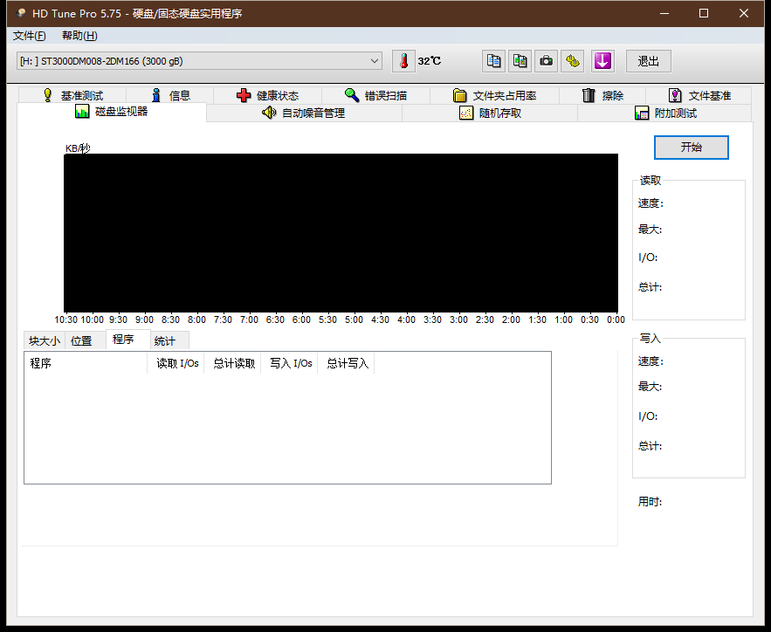The height and width of the screenshot is (632, 771).
Task: Click the 读取 group box label
Action: click(x=650, y=181)
